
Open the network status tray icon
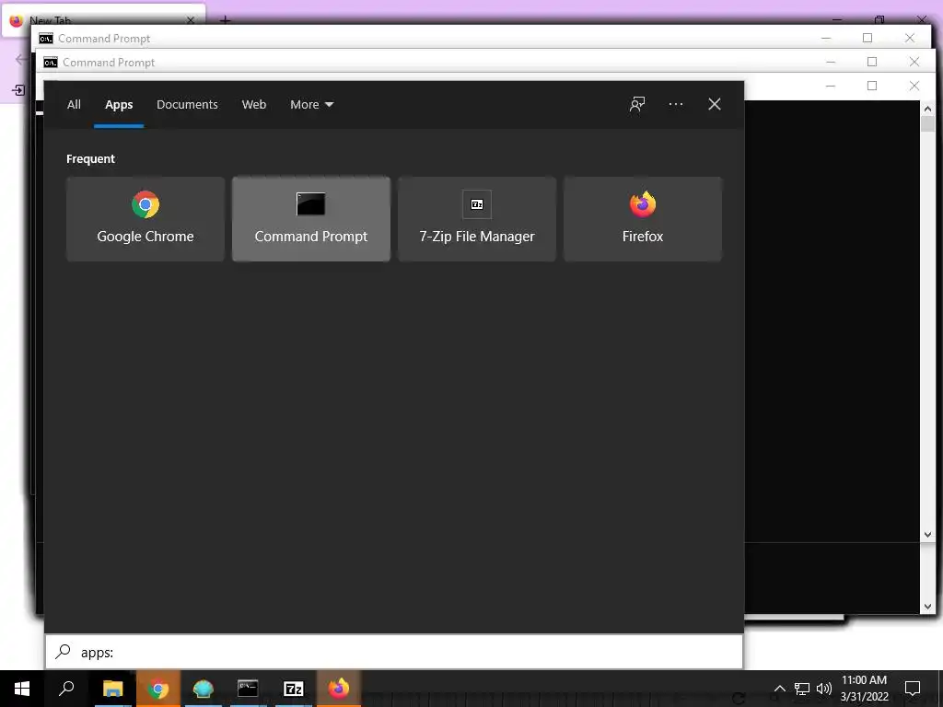[x=802, y=689]
